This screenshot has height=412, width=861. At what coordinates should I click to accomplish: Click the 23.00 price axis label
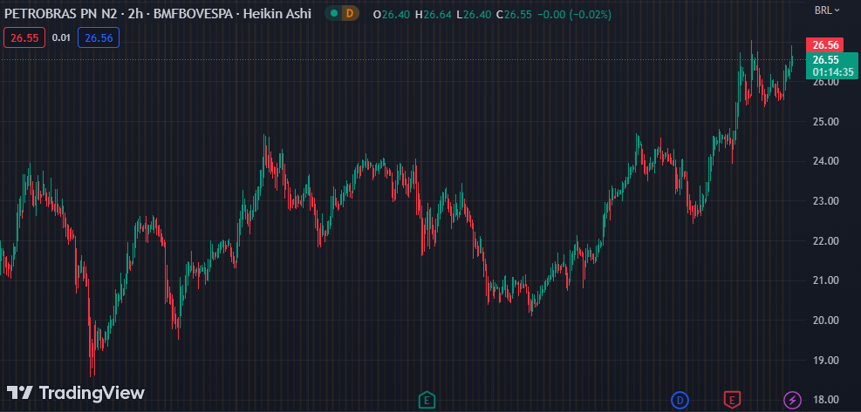(824, 201)
